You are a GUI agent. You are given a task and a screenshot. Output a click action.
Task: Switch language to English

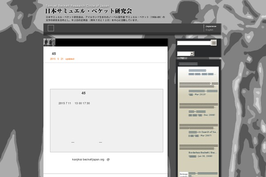209,30
